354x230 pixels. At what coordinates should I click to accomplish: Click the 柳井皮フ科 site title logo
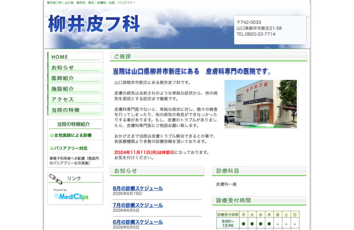(94, 24)
